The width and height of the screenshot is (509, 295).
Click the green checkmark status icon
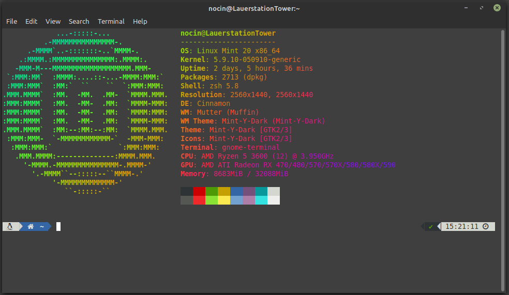pos(431,227)
